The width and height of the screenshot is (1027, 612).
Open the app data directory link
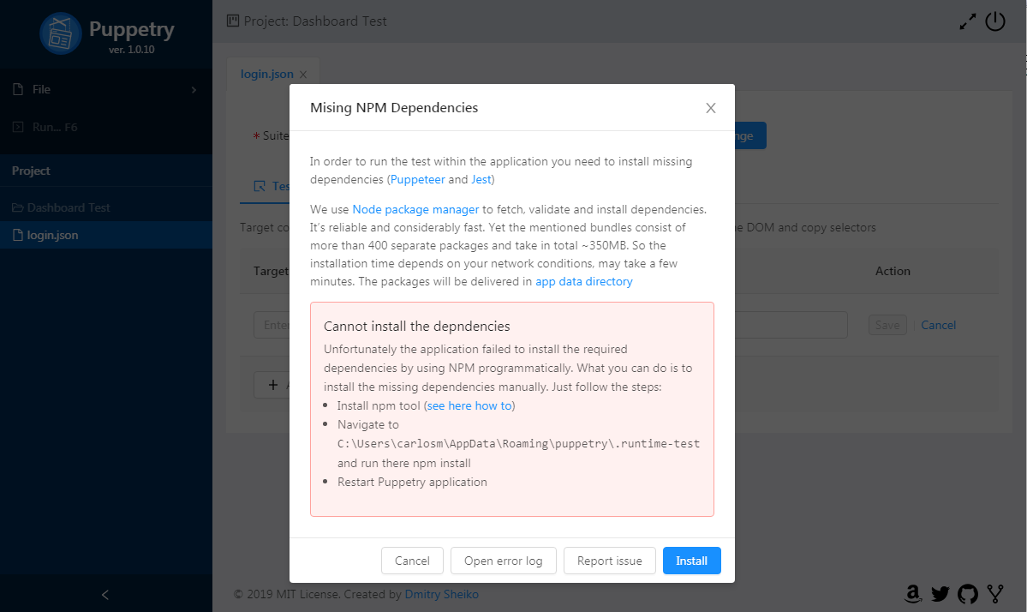tap(584, 282)
